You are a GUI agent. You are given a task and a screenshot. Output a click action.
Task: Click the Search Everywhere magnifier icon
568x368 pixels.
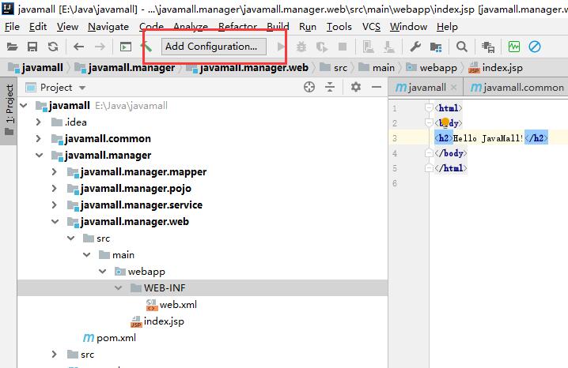[x=462, y=47]
